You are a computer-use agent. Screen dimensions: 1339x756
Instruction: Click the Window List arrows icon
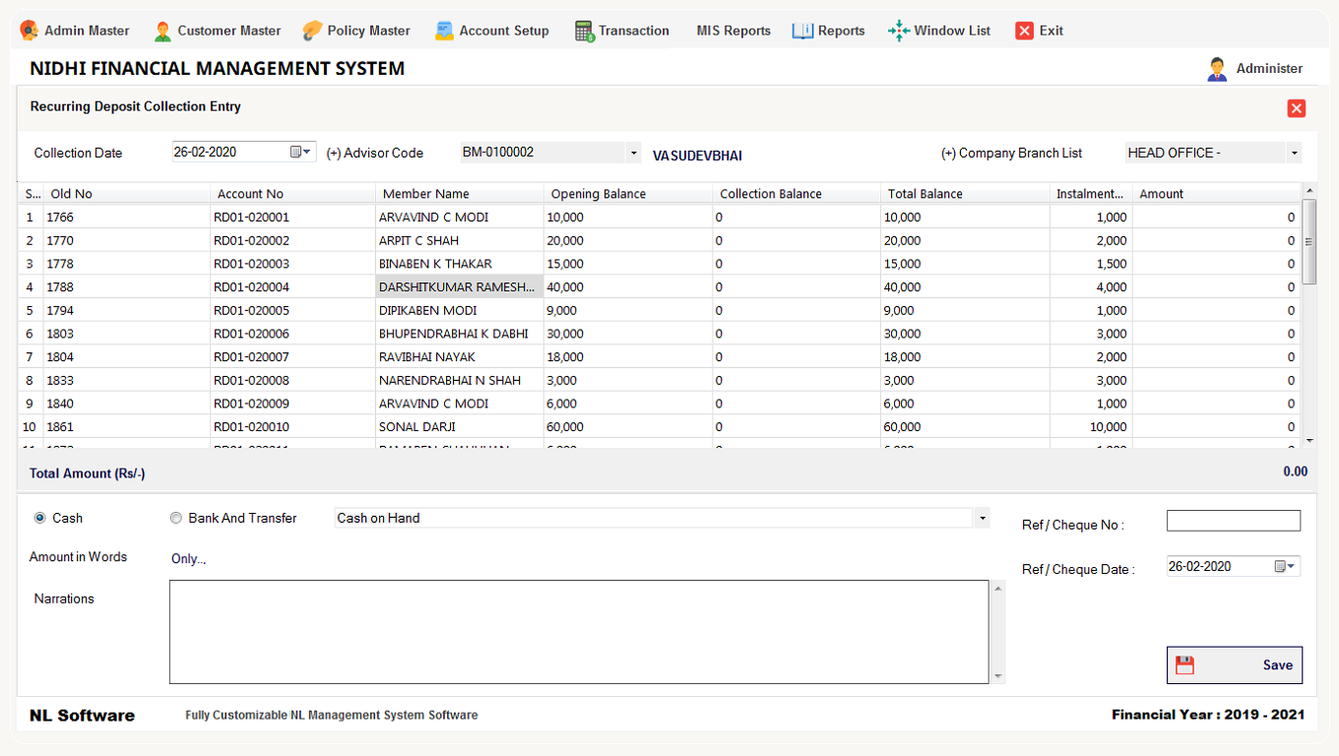898,31
